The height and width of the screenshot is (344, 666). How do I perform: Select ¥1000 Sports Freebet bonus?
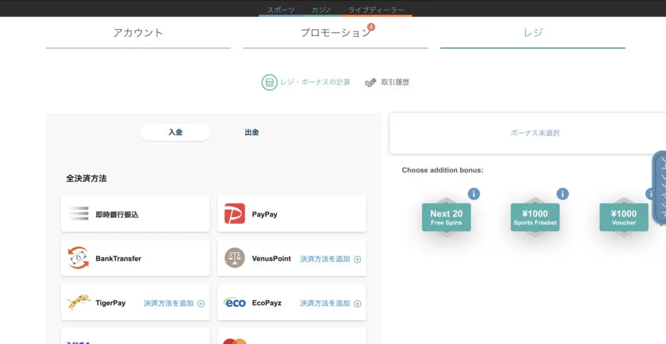pyautogui.click(x=535, y=217)
